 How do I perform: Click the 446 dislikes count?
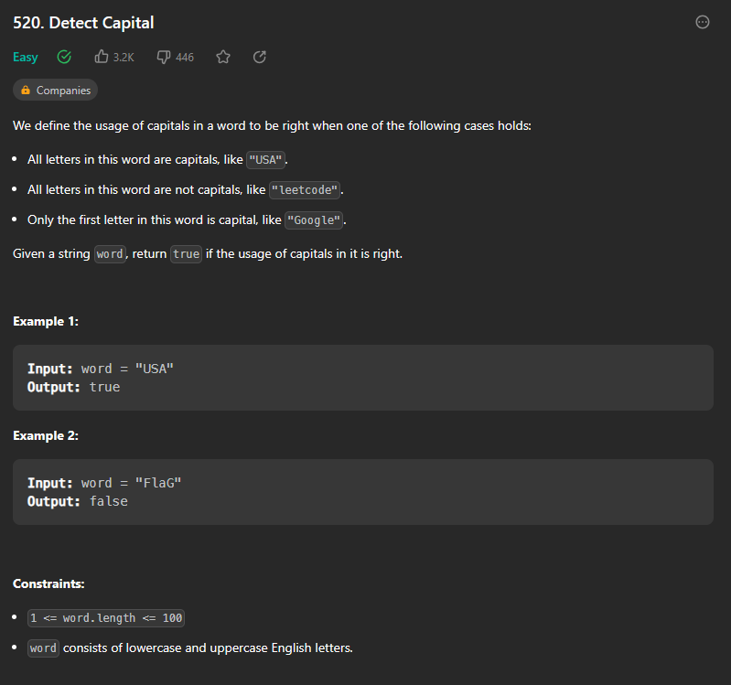coord(185,58)
